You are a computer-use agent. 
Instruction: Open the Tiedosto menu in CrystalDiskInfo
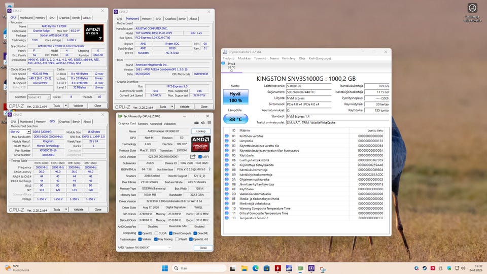[x=229, y=58]
